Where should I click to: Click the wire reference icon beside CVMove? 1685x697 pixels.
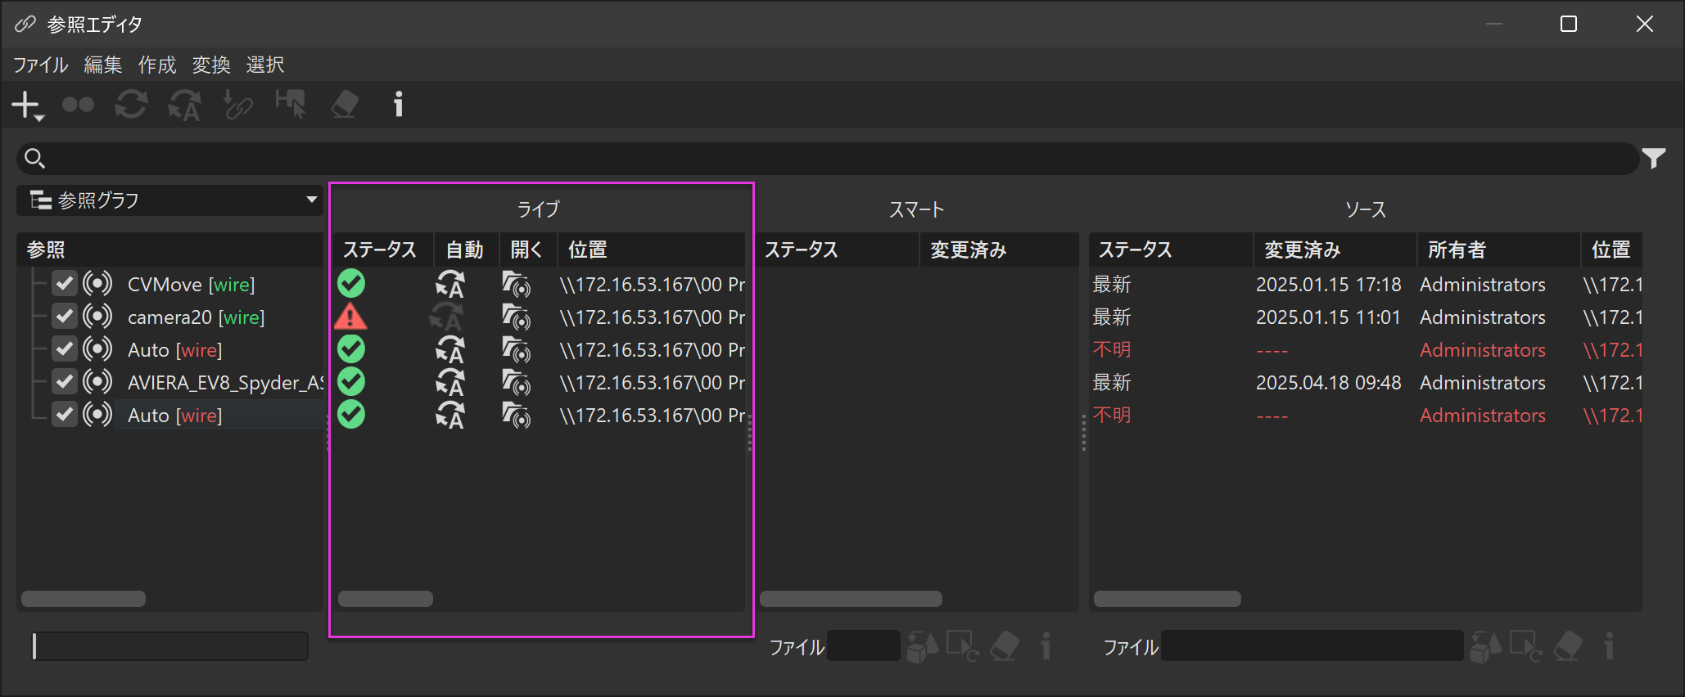tap(97, 284)
